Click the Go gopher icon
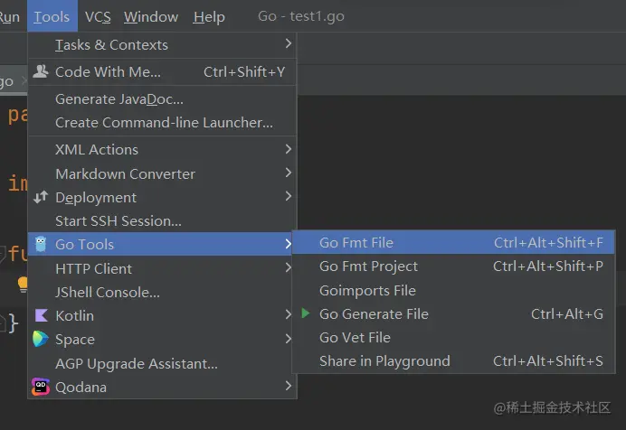 pos(41,244)
